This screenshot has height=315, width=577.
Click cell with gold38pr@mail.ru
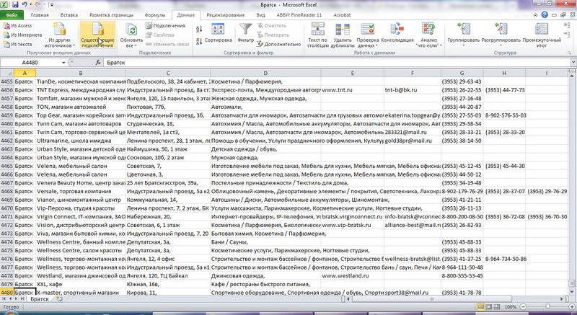[412, 141]
